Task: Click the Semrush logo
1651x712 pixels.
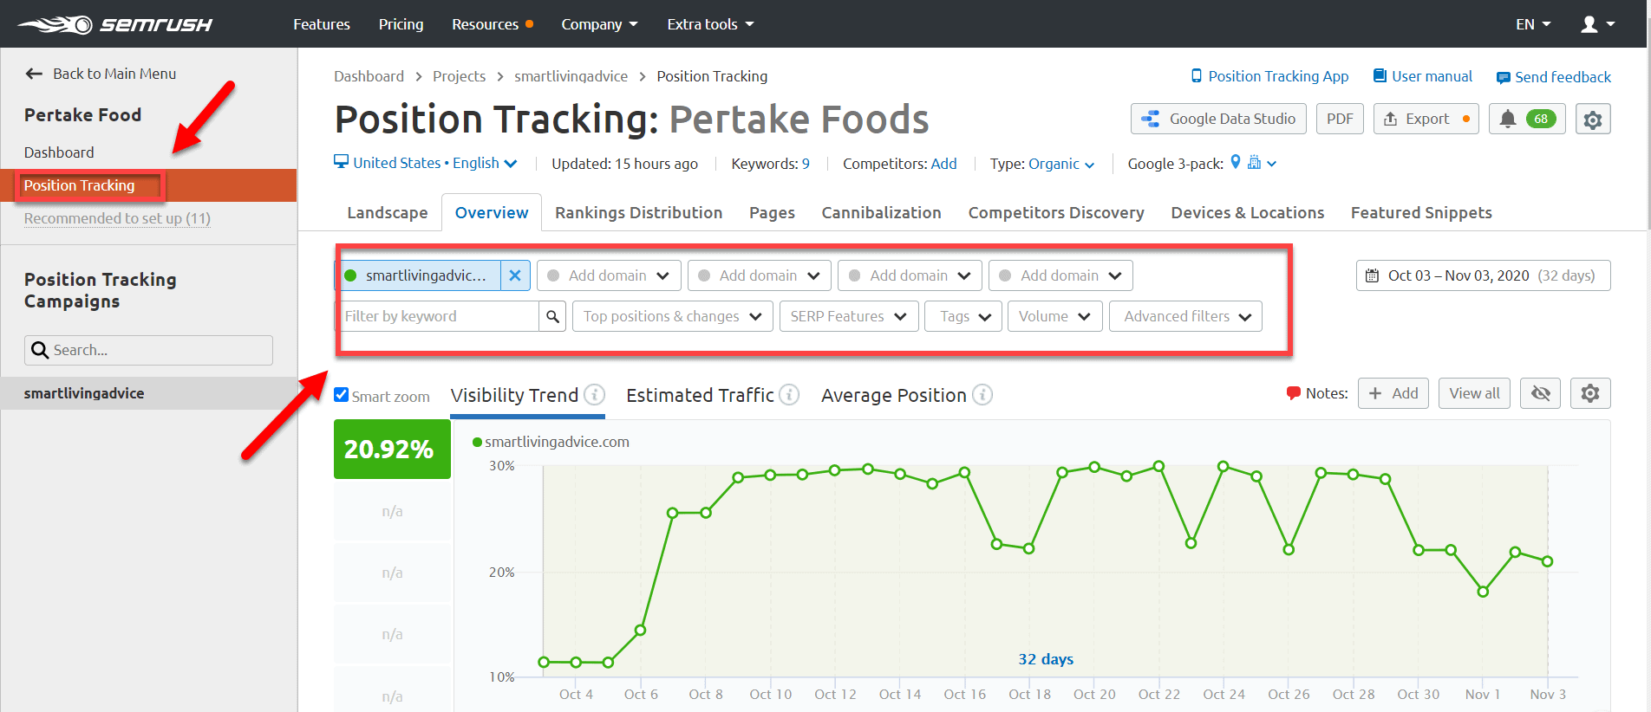Action: [114, 24]
